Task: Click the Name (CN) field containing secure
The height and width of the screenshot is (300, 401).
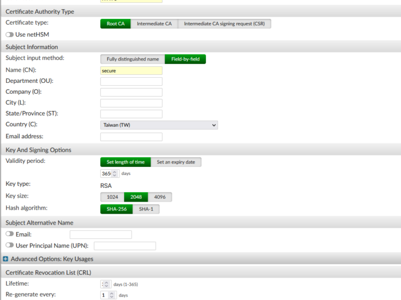Action: (131, 70)
